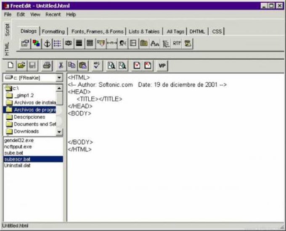Image resolution: width=286 pixels, height=231 pixels.
Task: Switch to the CSS tab
Action: (x=217, y=31)
